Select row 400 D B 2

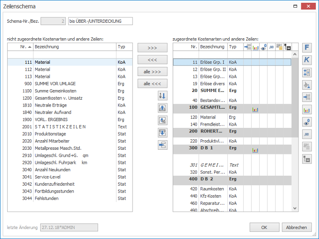click(232, 180)
